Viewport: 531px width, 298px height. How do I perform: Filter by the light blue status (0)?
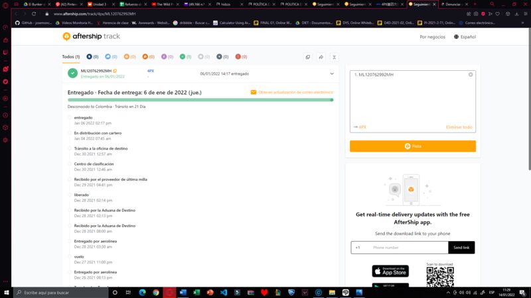coord(111,57)
